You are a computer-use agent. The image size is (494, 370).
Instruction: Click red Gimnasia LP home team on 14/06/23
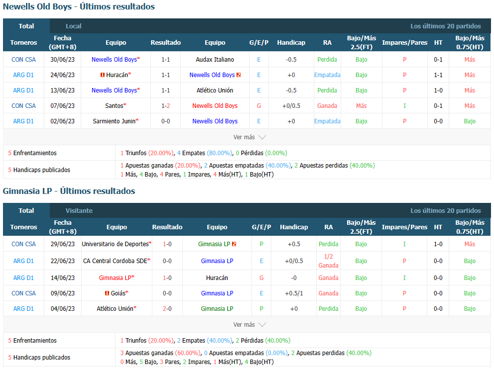115,278
